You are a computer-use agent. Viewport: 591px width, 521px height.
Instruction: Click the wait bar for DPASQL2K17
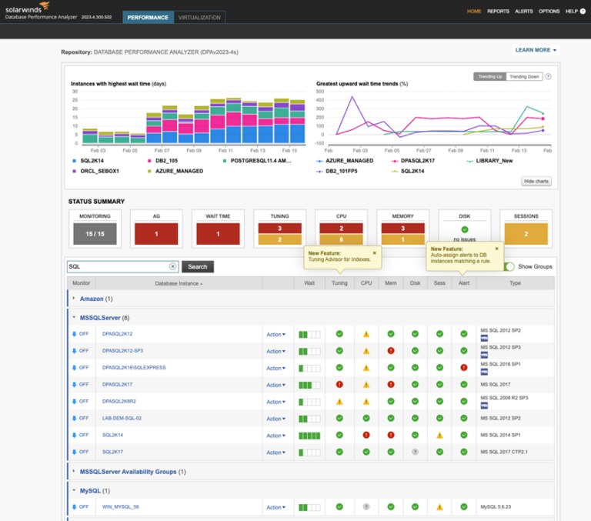[x=309, y=385]
